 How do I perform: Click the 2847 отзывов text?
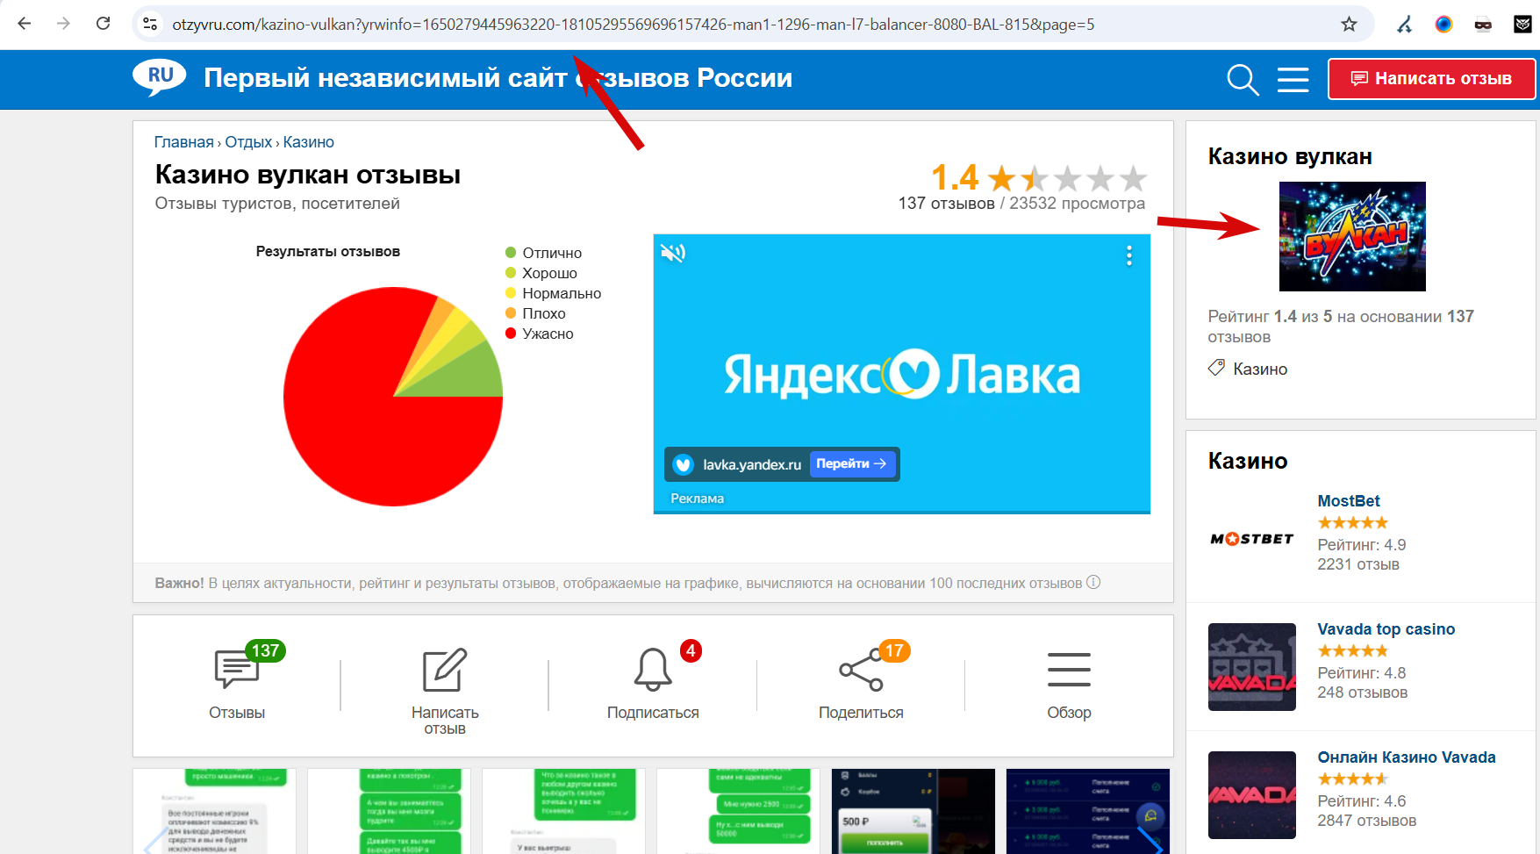(1367, 821)
